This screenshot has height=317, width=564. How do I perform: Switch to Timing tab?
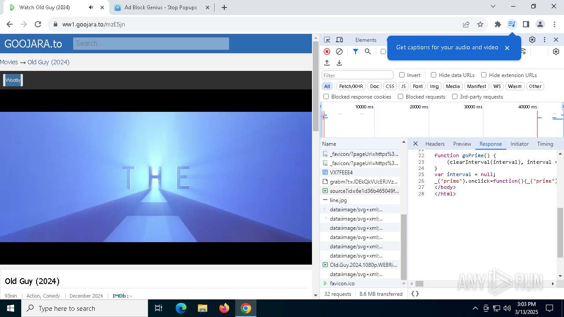tap(545, 144)
